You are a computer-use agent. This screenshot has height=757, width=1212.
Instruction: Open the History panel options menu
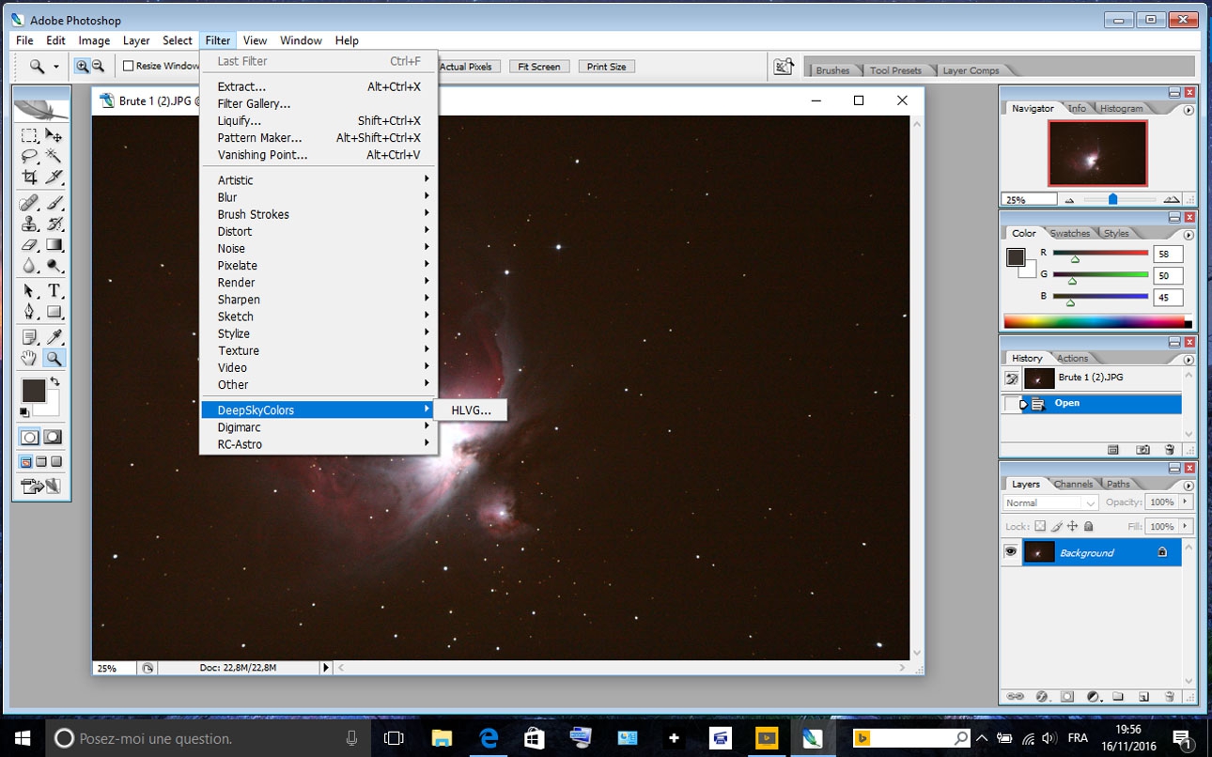(x=1189, y=360)
